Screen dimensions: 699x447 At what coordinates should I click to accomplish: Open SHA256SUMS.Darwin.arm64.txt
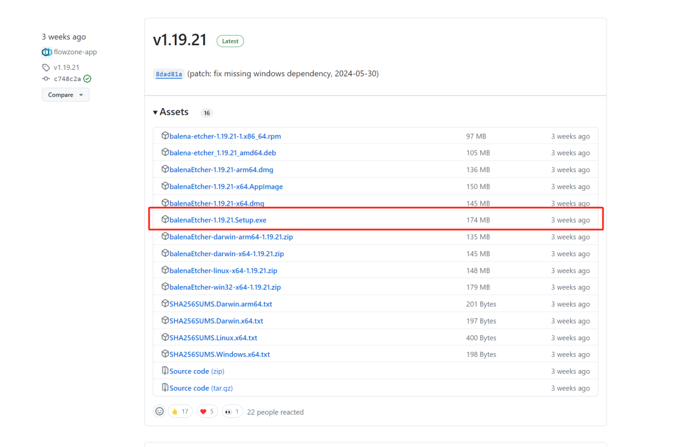coord(221,305)
